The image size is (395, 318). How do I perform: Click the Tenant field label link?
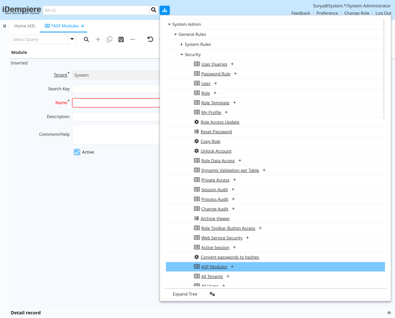(x=61, y=75)
